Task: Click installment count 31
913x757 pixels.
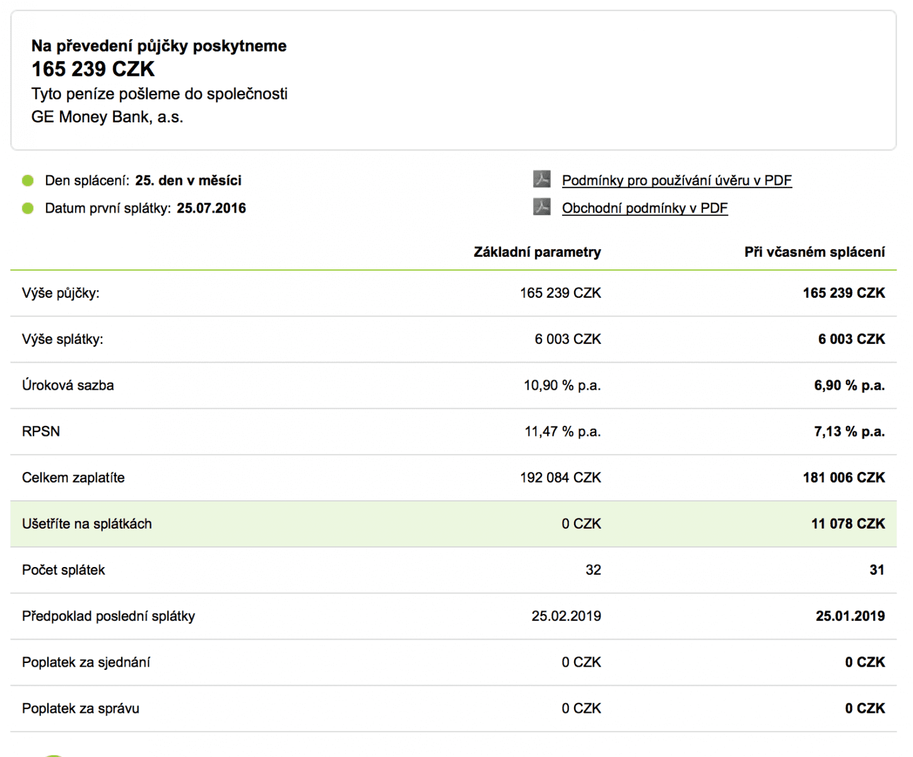Action: (x=877, y=570)
